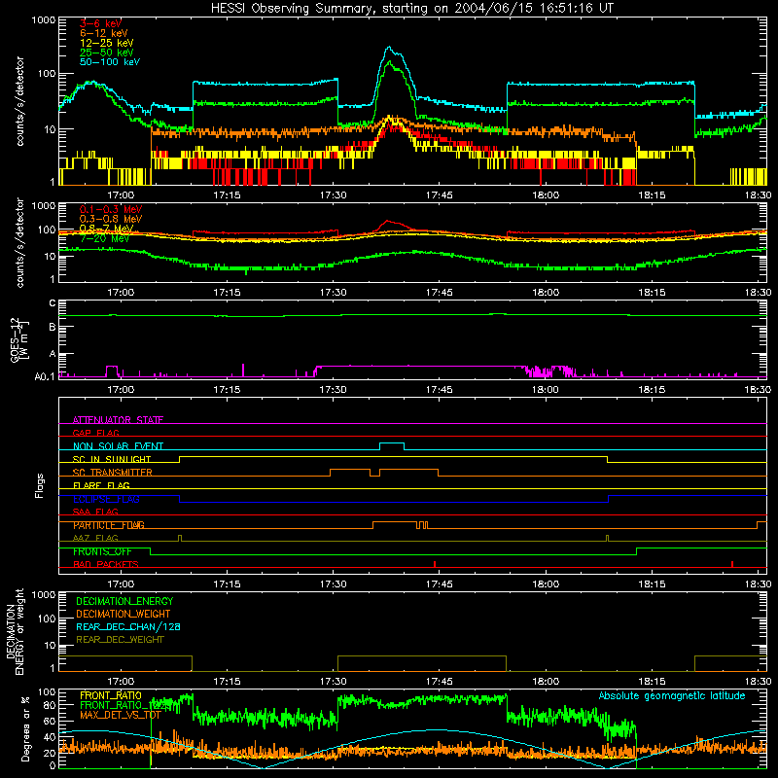
Task: Select the NON_SOLAR_EVENT flag label
Action: [118, 446]
